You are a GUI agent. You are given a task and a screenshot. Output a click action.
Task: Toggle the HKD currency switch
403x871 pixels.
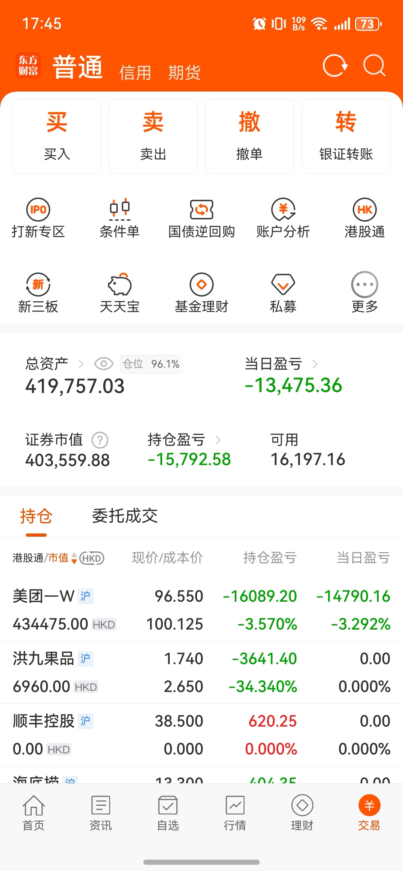[x=91, y=558]
